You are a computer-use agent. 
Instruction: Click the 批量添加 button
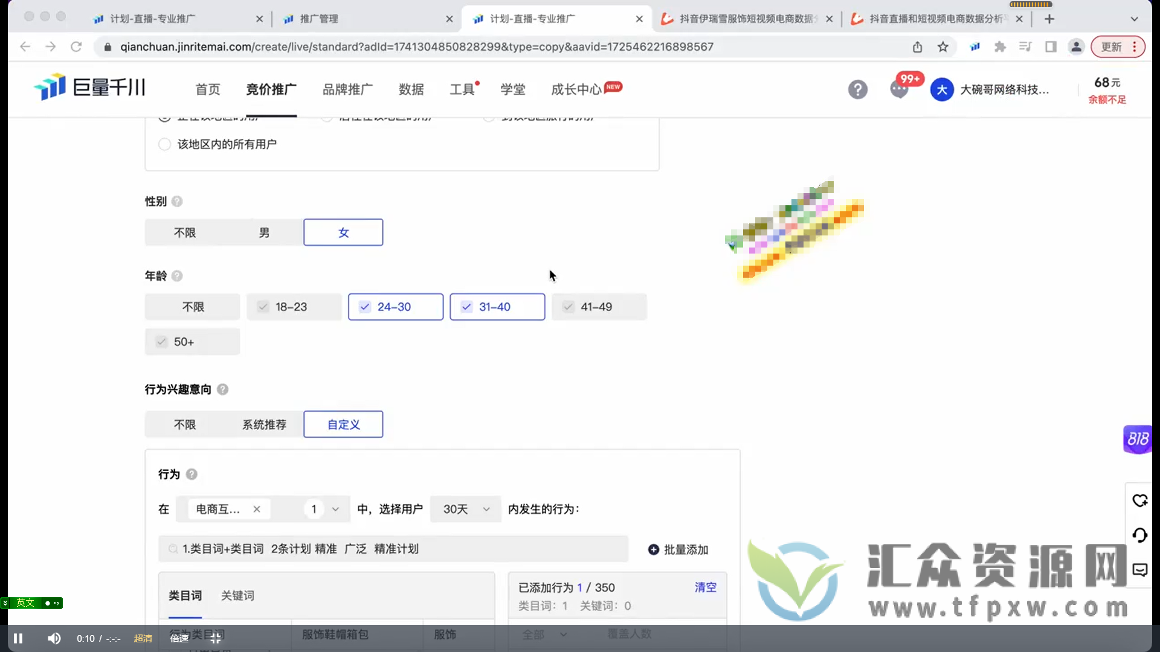pyautogui.click(x=679, y=549)
